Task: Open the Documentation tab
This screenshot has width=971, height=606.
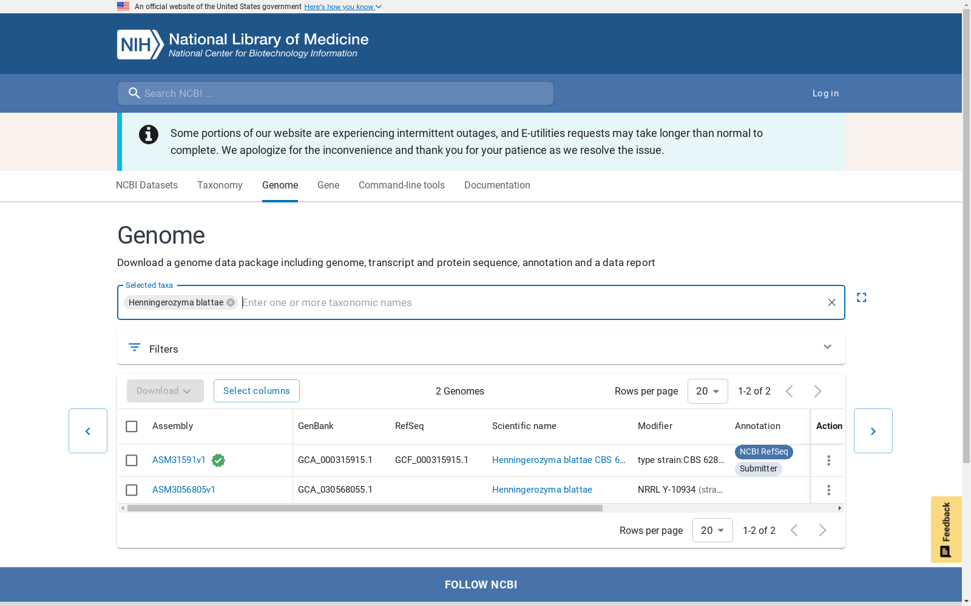Action: [x=497, y=185]
